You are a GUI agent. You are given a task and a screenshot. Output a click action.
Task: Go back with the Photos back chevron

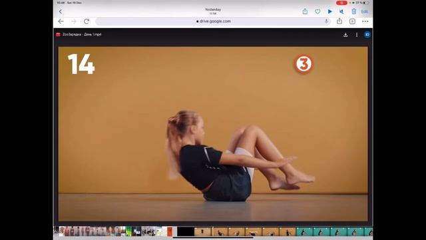(61, 12)
